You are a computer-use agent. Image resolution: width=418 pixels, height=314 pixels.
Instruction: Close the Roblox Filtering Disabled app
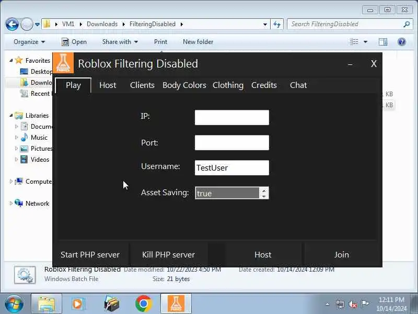click(374, 63)
